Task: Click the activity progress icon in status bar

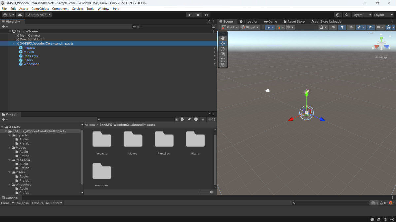Action: tap(392, 219)
